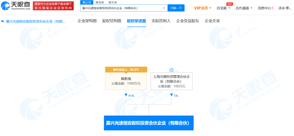The image size is (294, 136).
Task: Open the 实际控制人 tab
Action: (161, 21)
